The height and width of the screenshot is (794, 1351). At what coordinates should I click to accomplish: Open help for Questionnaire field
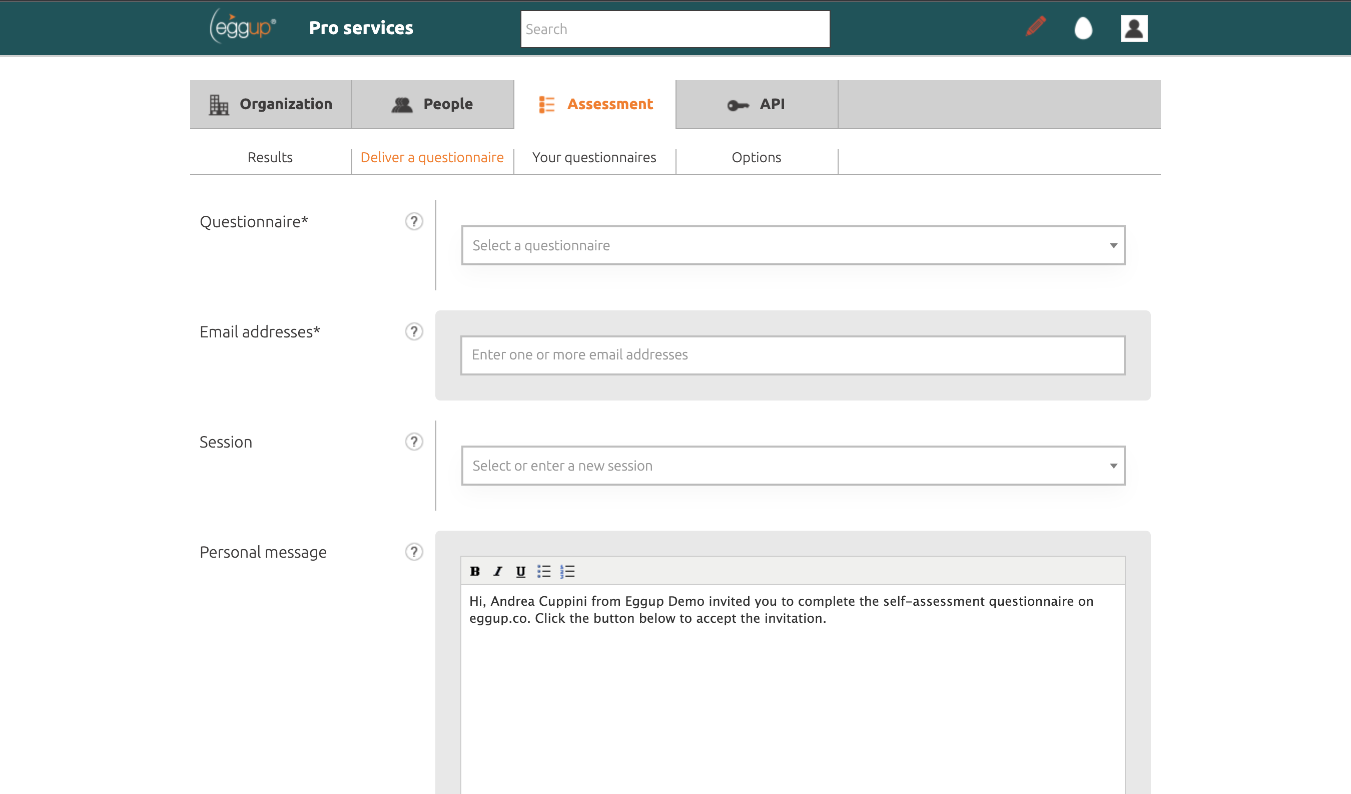tap(414, 222)
